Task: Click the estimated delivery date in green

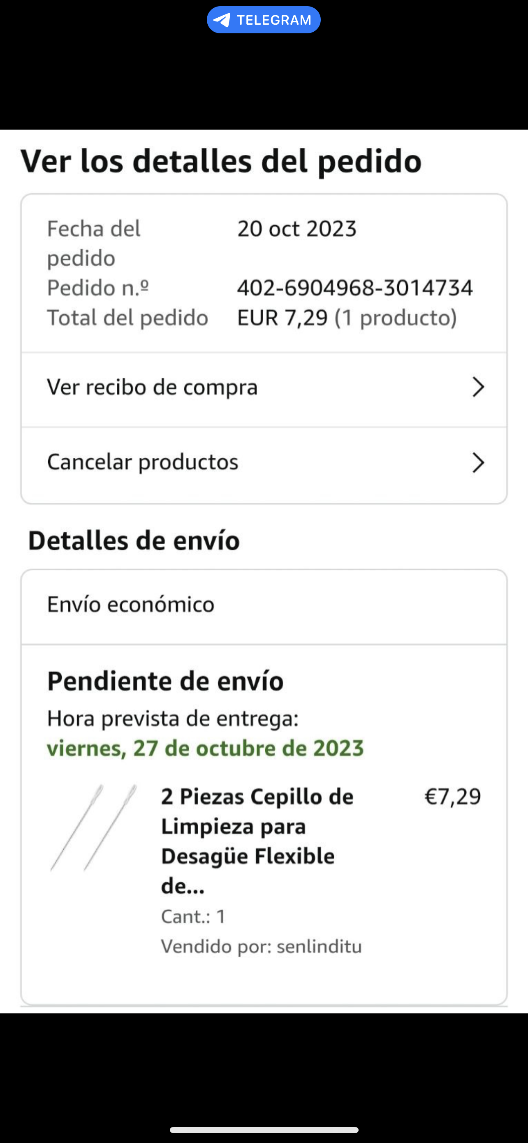Action: pos(205,748)
